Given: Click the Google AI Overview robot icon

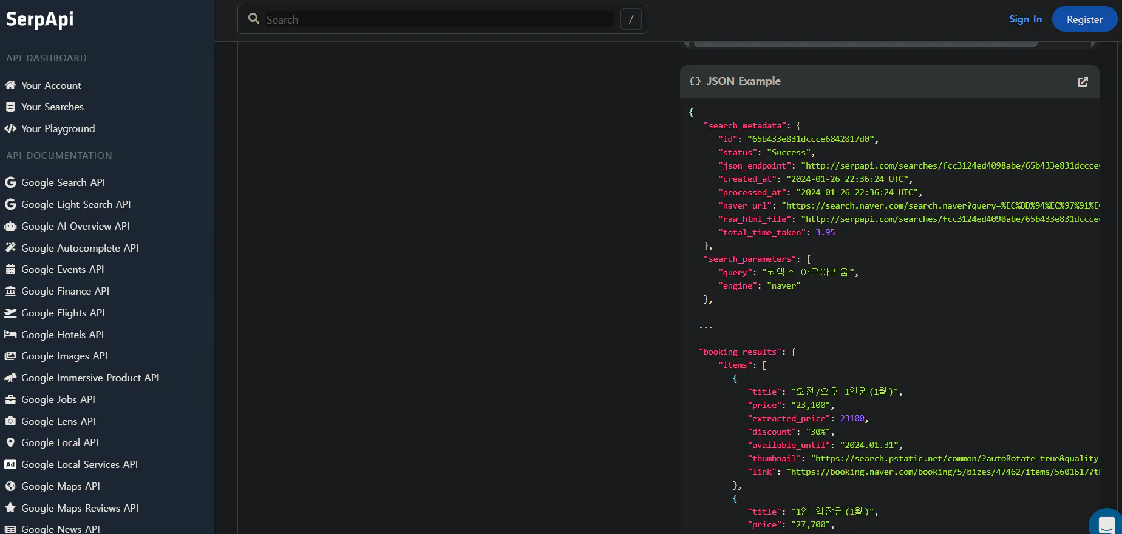Looking at the screenshot, I should tap(10, 226).
